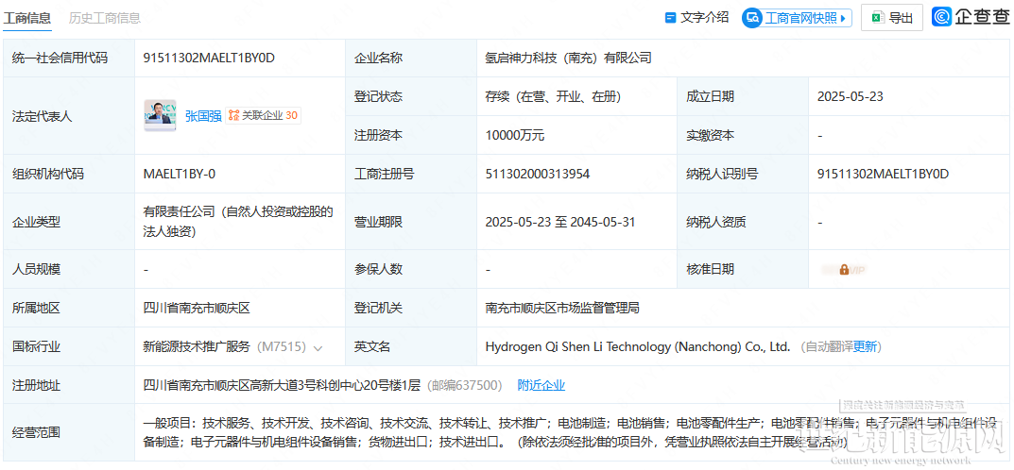Viewport: 1014px width, 470px height.
Task: Switch to 历史工商信息 tab
Action: tap(105, 18)
